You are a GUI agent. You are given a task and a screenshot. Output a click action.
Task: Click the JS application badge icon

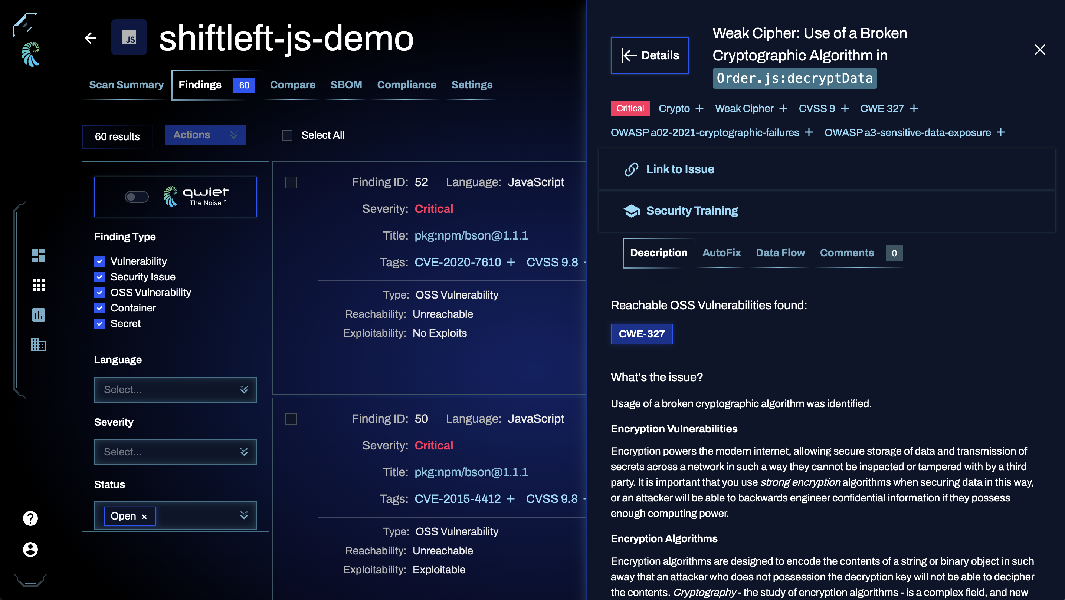point(129,37)
